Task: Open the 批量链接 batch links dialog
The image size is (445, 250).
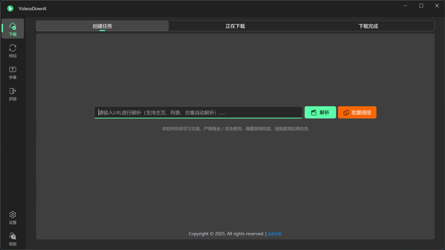Action: click(357, 112)
